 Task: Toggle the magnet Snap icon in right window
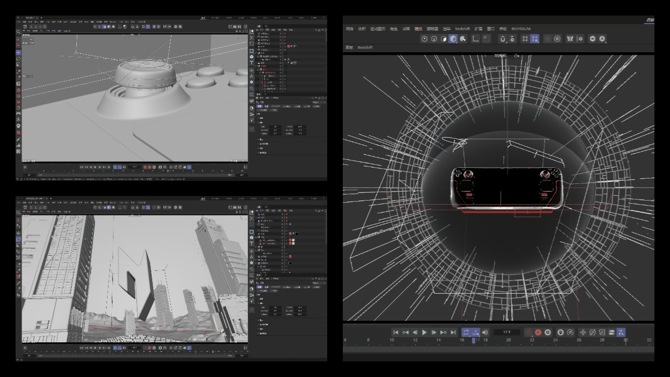tap(503, 39)
